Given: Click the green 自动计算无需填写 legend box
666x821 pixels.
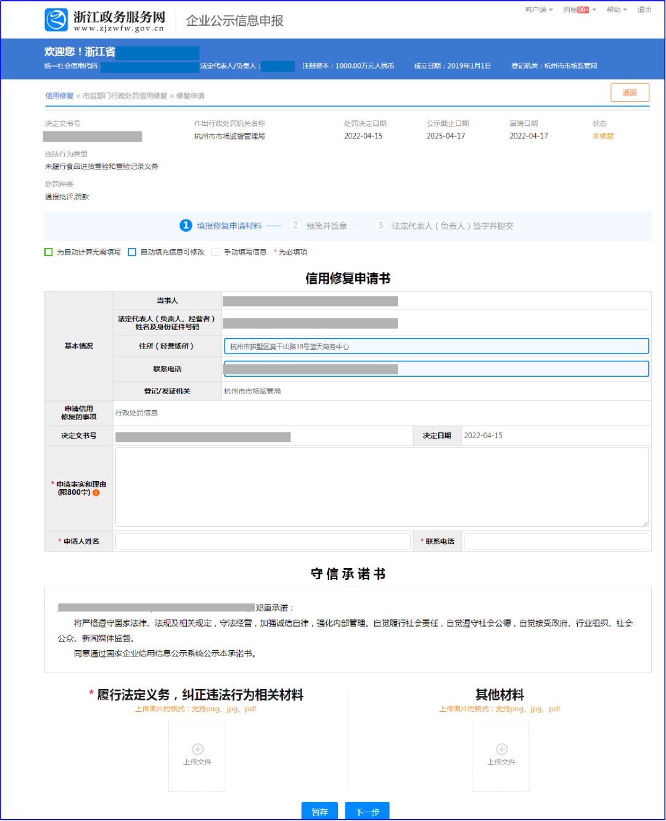Looking at the screenshot, I should point(49,252).
